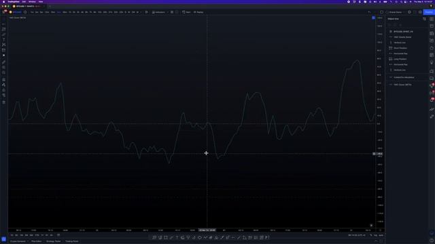Select Rectangle tool in favorites drawing toolbar
435x244 pixels.
pyautogui.click(x=166, y=237)
